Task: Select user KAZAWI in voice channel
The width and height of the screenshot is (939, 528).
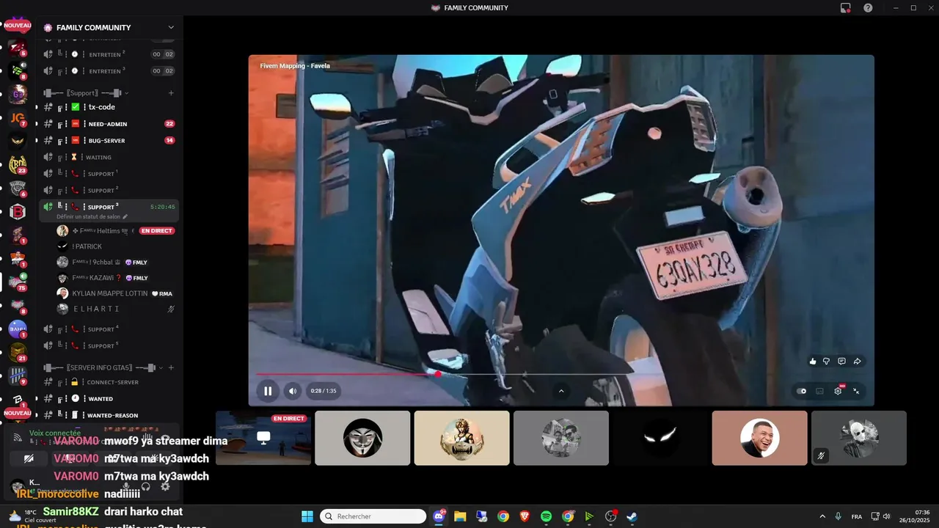Action: (116, 278)
